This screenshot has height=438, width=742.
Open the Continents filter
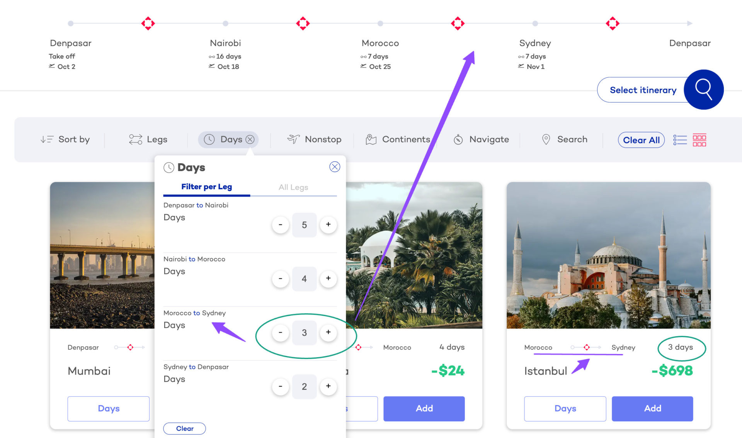(x=398, y=139)
